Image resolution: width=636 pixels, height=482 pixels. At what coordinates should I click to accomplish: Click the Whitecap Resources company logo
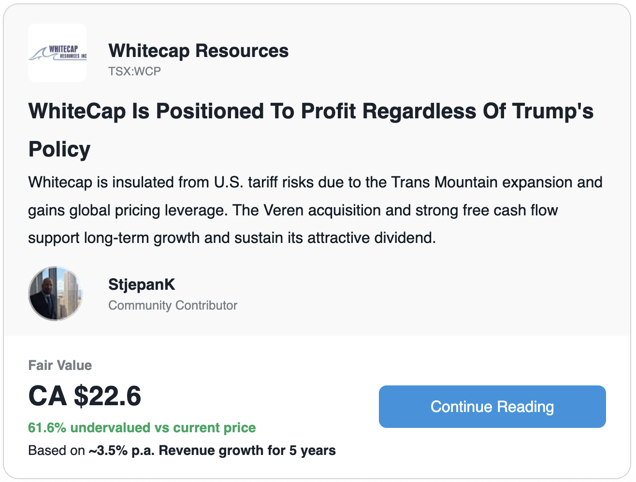pyautogui.click(x=58, y=53)
